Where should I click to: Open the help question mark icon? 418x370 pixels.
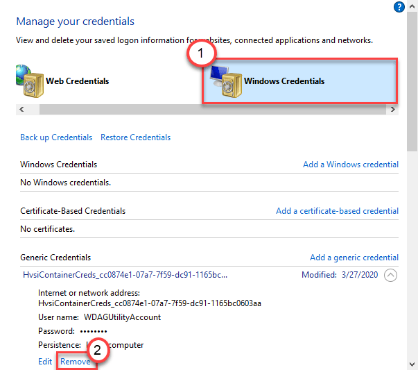[399, 7]
